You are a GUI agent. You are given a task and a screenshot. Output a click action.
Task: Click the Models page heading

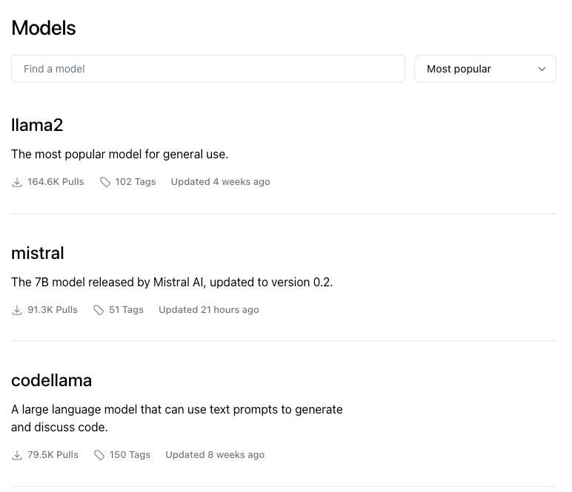(x=44, y=28)
